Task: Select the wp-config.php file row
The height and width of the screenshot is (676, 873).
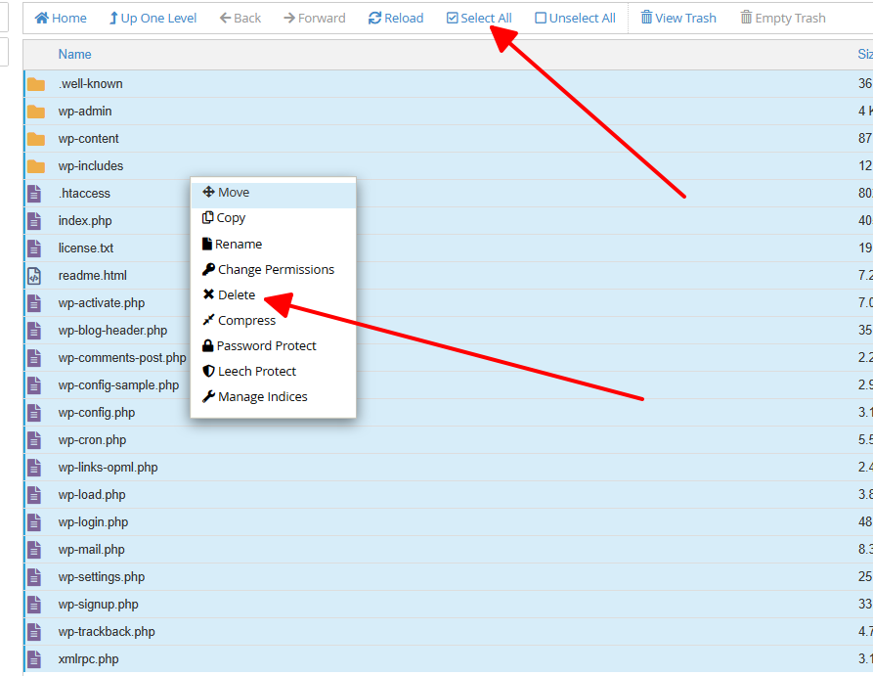Action: [448, 413]
